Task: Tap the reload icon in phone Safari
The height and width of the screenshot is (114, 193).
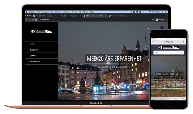Action: 184,42
